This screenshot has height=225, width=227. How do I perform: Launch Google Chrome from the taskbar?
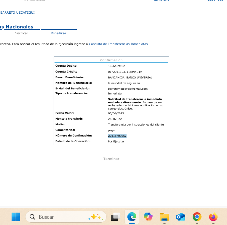(197, 217)
